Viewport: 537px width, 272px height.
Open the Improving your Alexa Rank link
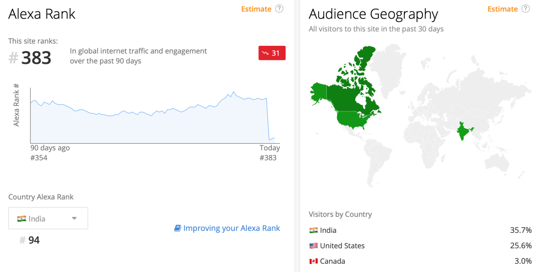tap(231, 228)
